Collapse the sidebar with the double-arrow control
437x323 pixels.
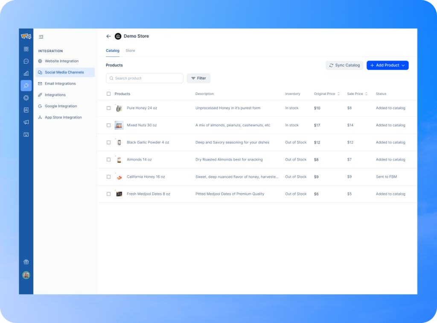[x=41, y=37]
